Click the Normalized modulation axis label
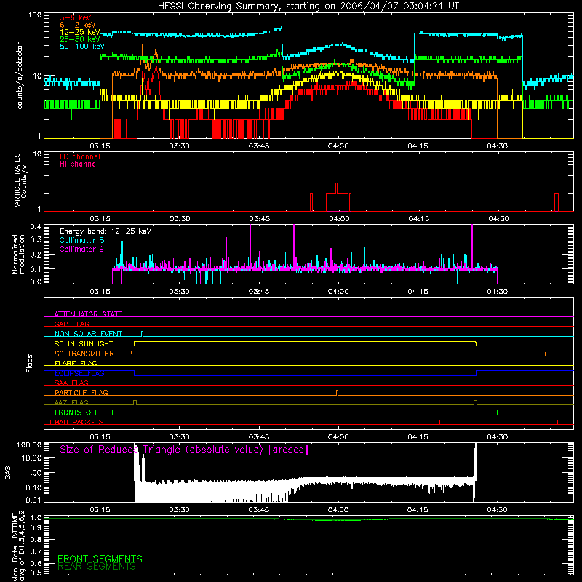The width and height of the screenshot is (582, 582). click(x=18, y=254)
